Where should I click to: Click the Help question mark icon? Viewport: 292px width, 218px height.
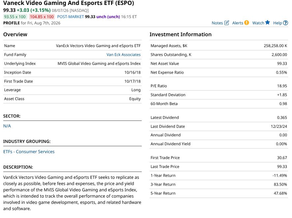(x=285, y=23)
